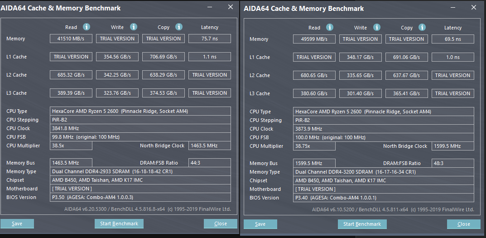Click L2 Cache copy value 637.67 GB/s
The image size is (486, 238).
click(407, 75)
